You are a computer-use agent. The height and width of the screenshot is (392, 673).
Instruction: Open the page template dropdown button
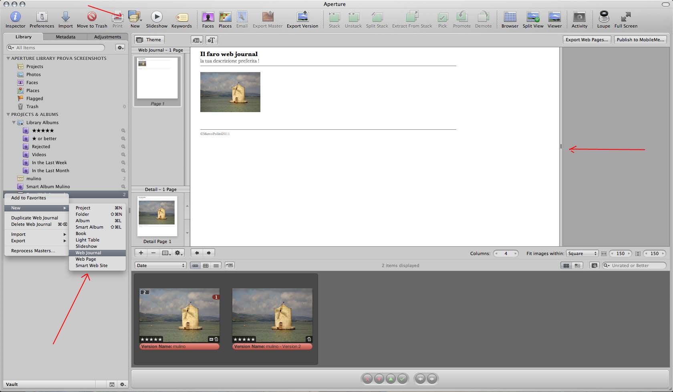166,253
